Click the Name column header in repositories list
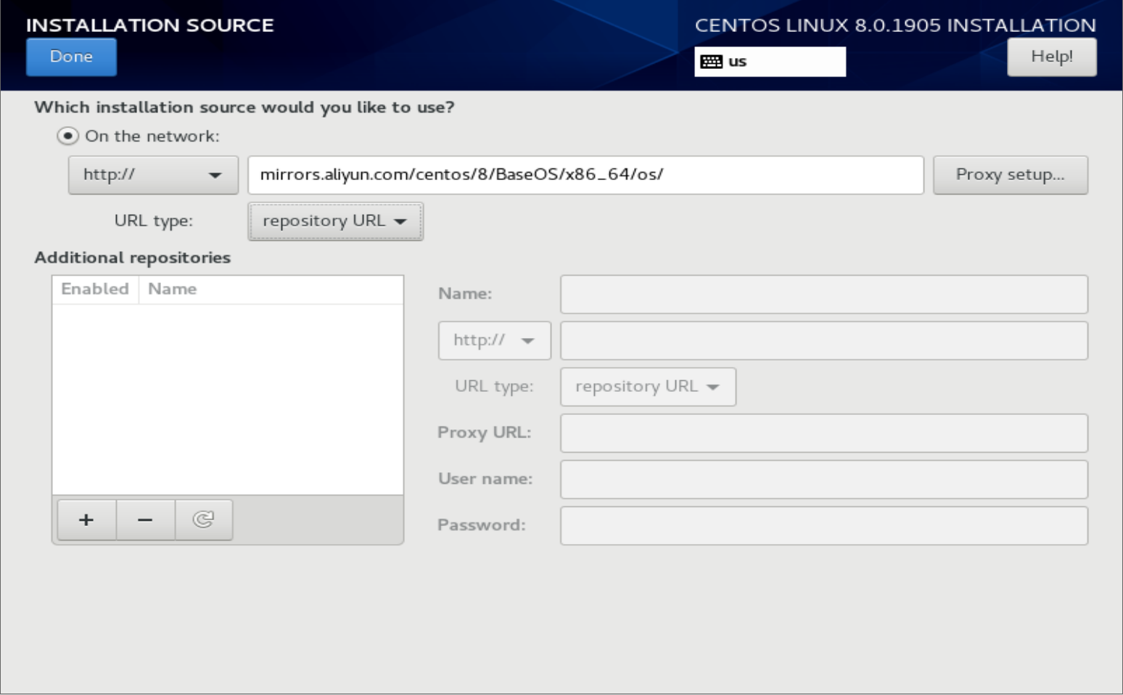The image size is (1123, 695). pos(173,289)
